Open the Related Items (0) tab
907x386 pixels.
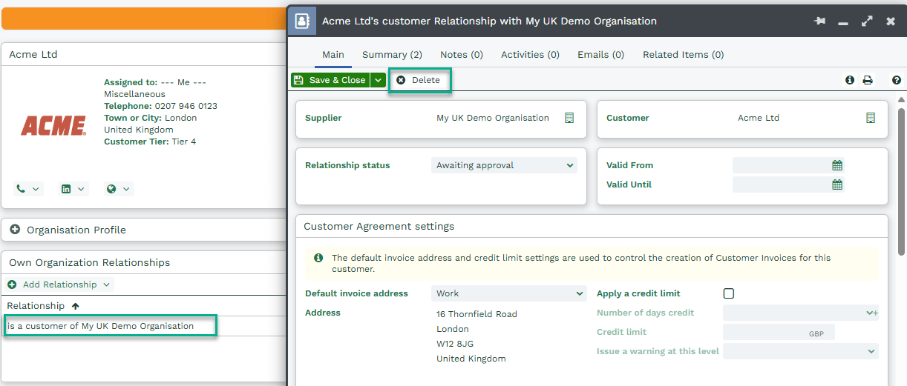pyautogui.click(x=683, y=55)
